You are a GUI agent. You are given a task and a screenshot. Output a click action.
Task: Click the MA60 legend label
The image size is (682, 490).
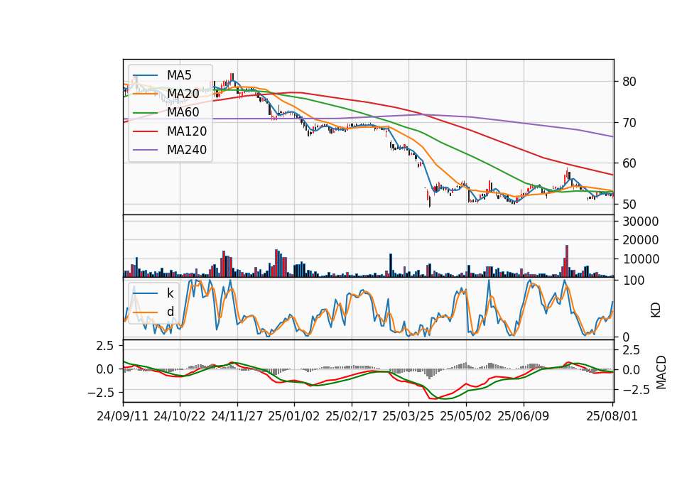(183, 113)
